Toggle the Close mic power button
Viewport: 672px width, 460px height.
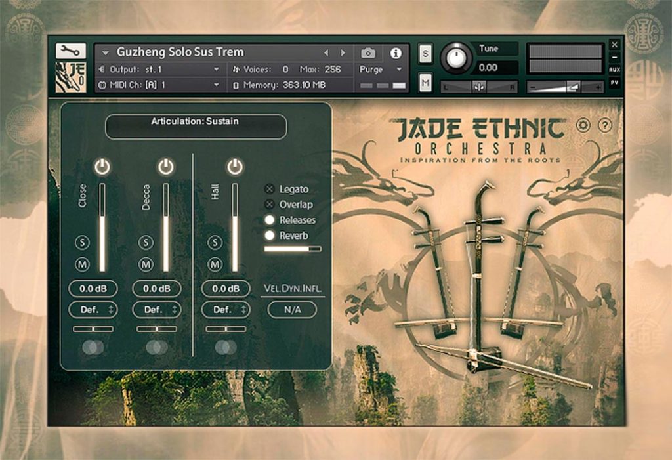tap(102, 166)
